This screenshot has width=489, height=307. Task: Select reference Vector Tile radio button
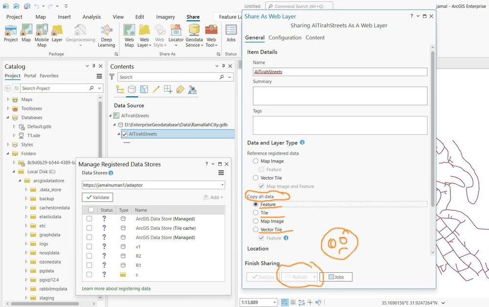pos(256,178)
